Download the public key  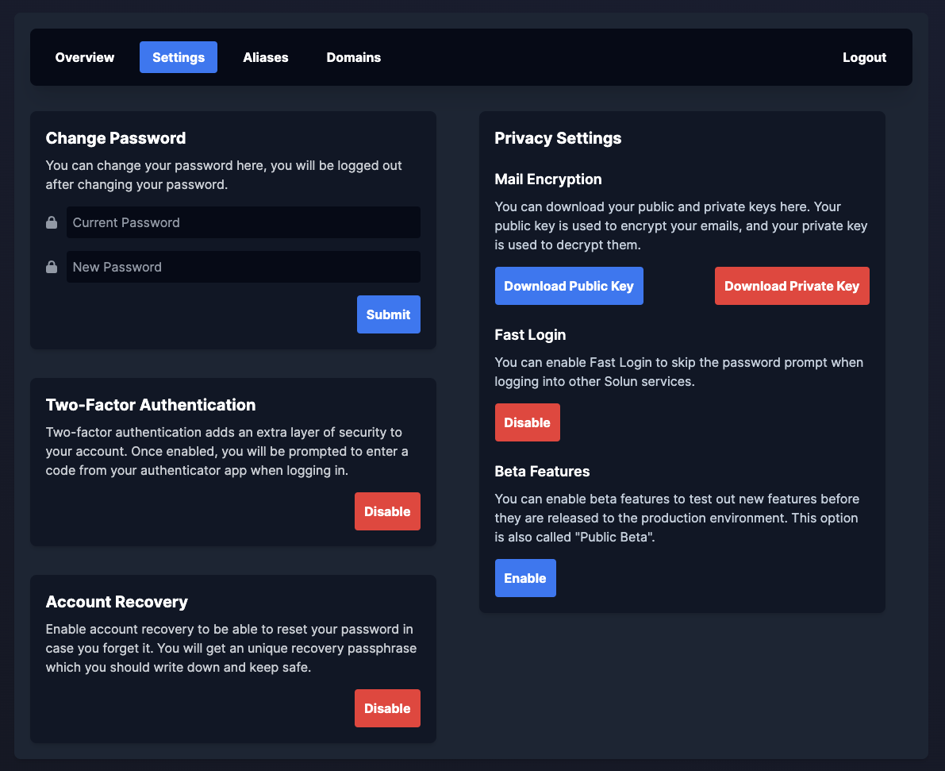pos(569,286)
